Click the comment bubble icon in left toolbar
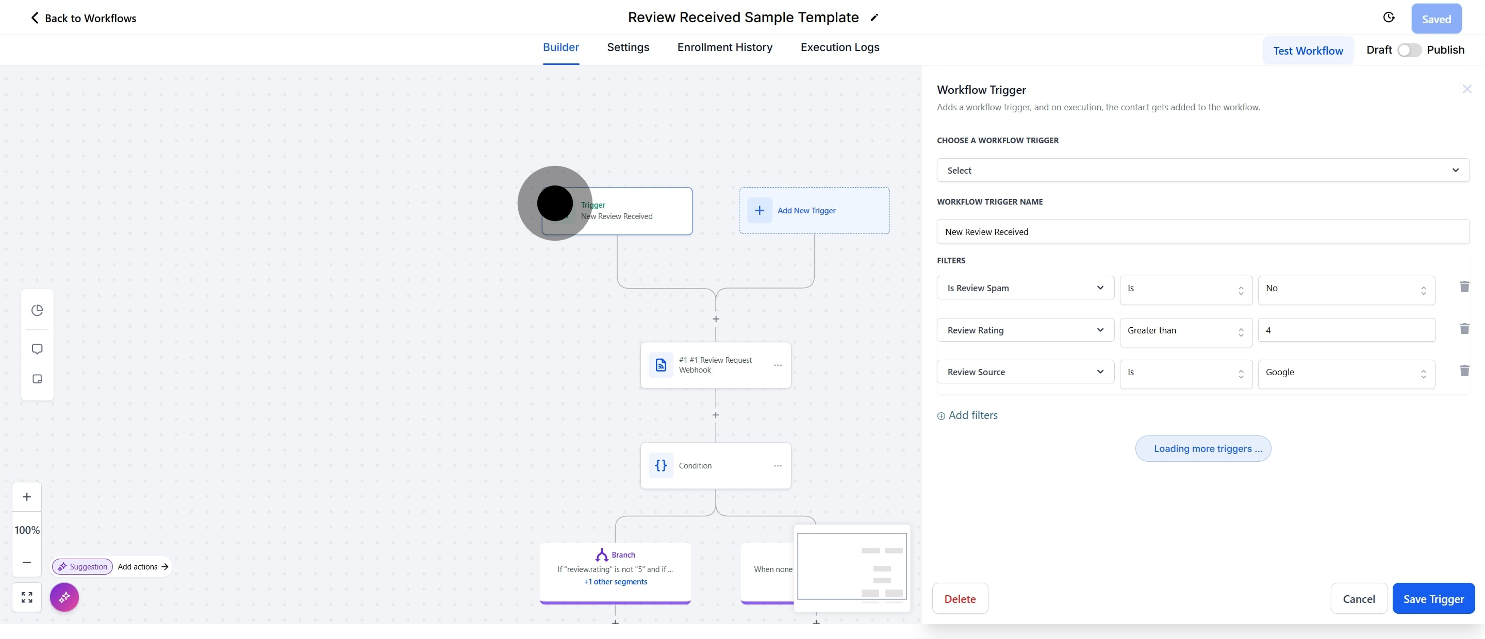The width and height of the screenshot is (1485, 639). pos(37,349)
